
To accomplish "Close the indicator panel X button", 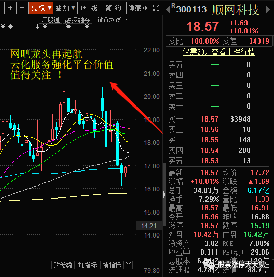I will tap(129, 265).
